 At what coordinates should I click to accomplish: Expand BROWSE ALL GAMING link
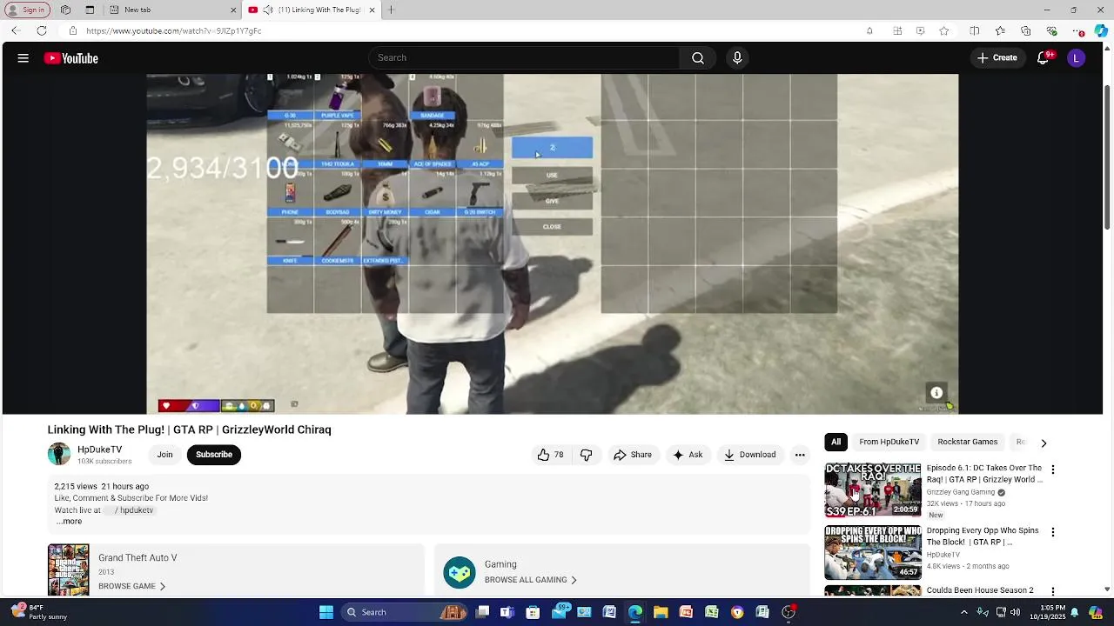[531, 580]
